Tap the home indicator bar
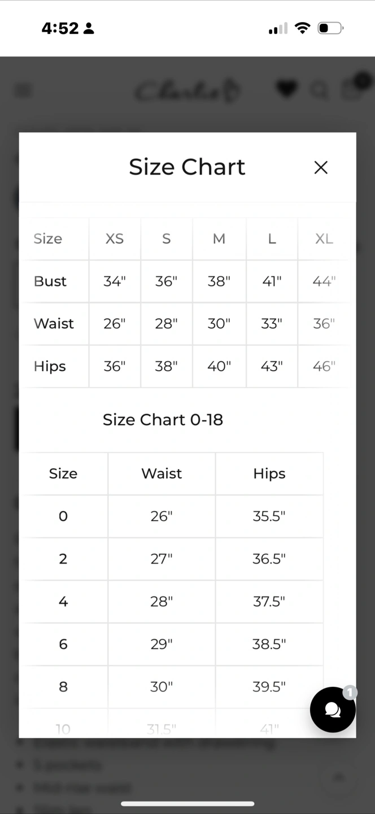375x814 pixels. point(187,803)
